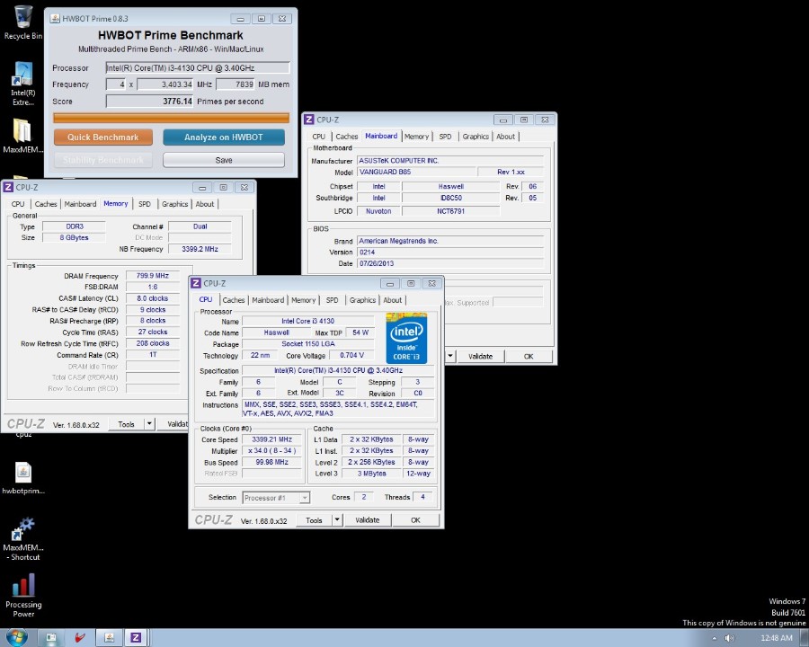Click Show Desktop button at taskbar end
The width and height of the screenshot is (809, 647).
tap(805, 638)
